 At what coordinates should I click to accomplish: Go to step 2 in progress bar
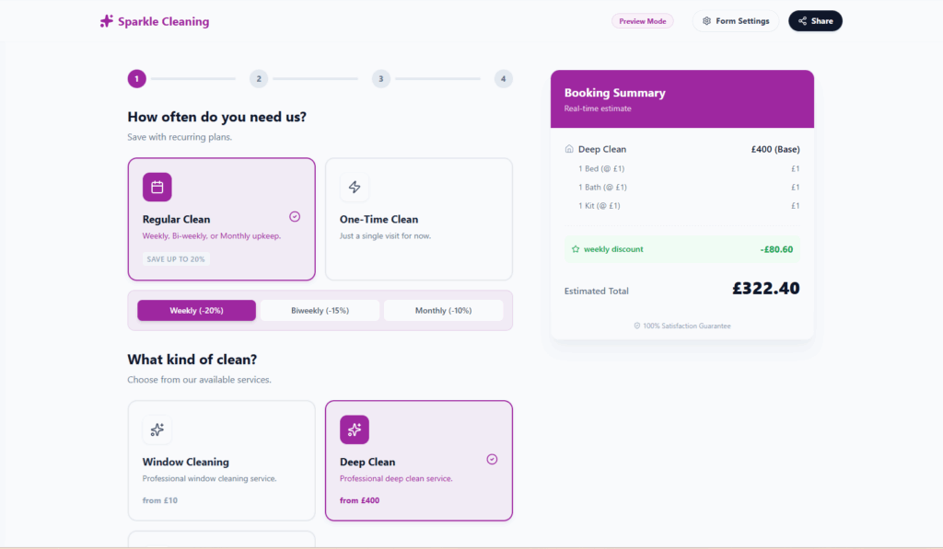(x=259, y=79)
